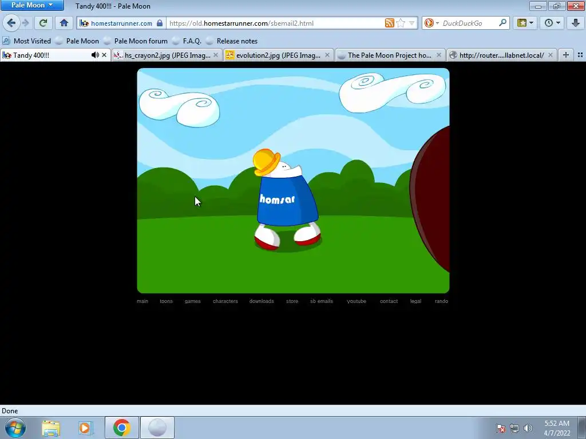Open the DuckDuckGo search engine selector

tap(431, 23)
